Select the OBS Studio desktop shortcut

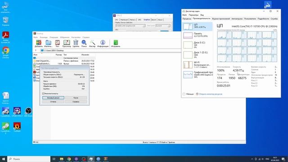28,112
